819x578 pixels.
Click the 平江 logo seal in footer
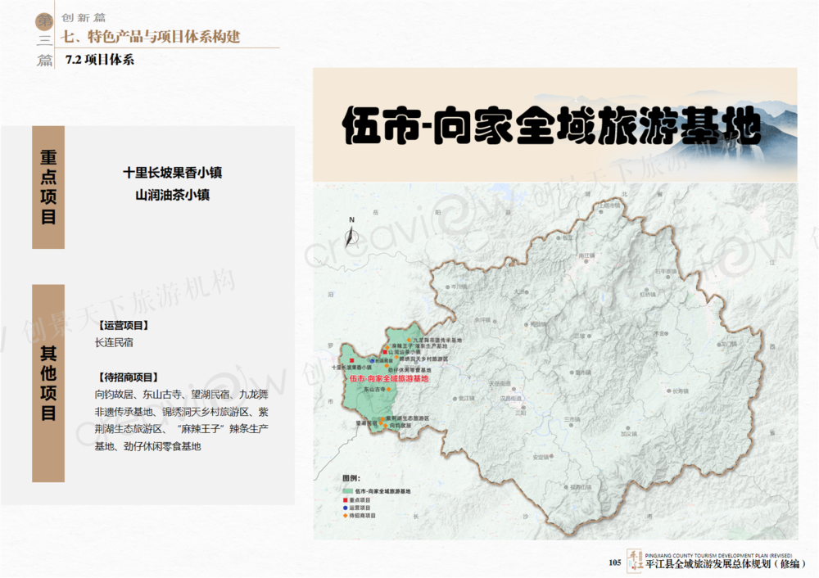pos(635,562)
